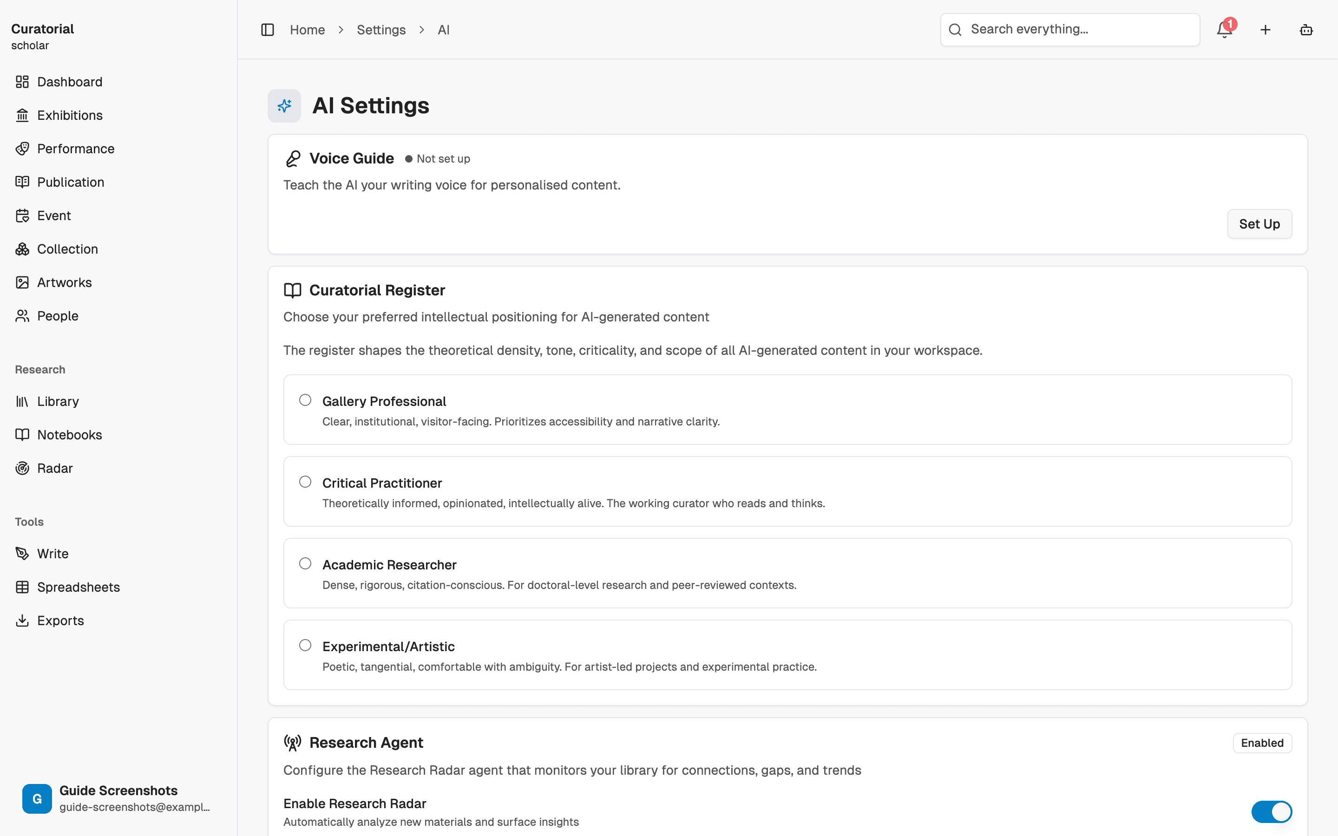
Task: Click the Notebooks open-book icon
Action: click(x=22, y=435)
